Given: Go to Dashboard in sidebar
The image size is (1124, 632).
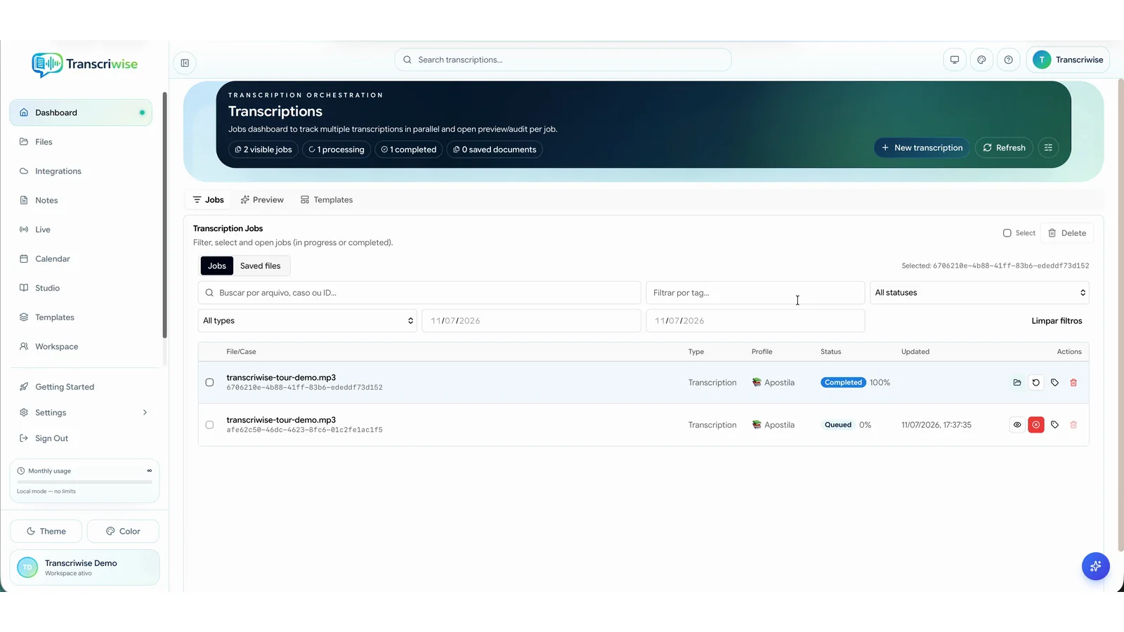Looking at the screenshot, I should [x=81, y=112].
